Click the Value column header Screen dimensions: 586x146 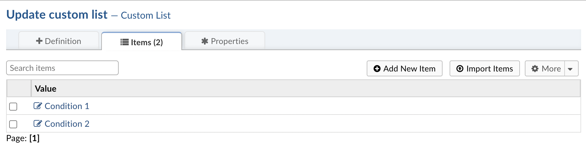coord(46,89)
